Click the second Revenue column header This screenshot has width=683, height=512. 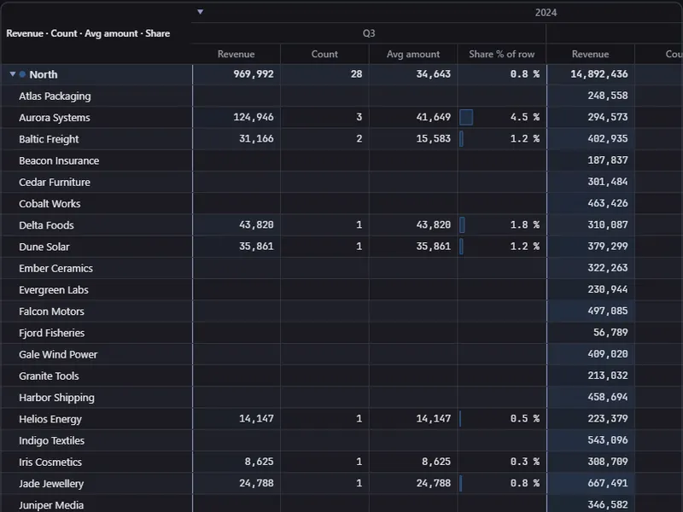tap(590, 54)
